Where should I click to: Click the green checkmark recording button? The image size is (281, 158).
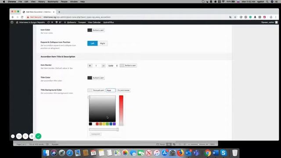point(38,136)
